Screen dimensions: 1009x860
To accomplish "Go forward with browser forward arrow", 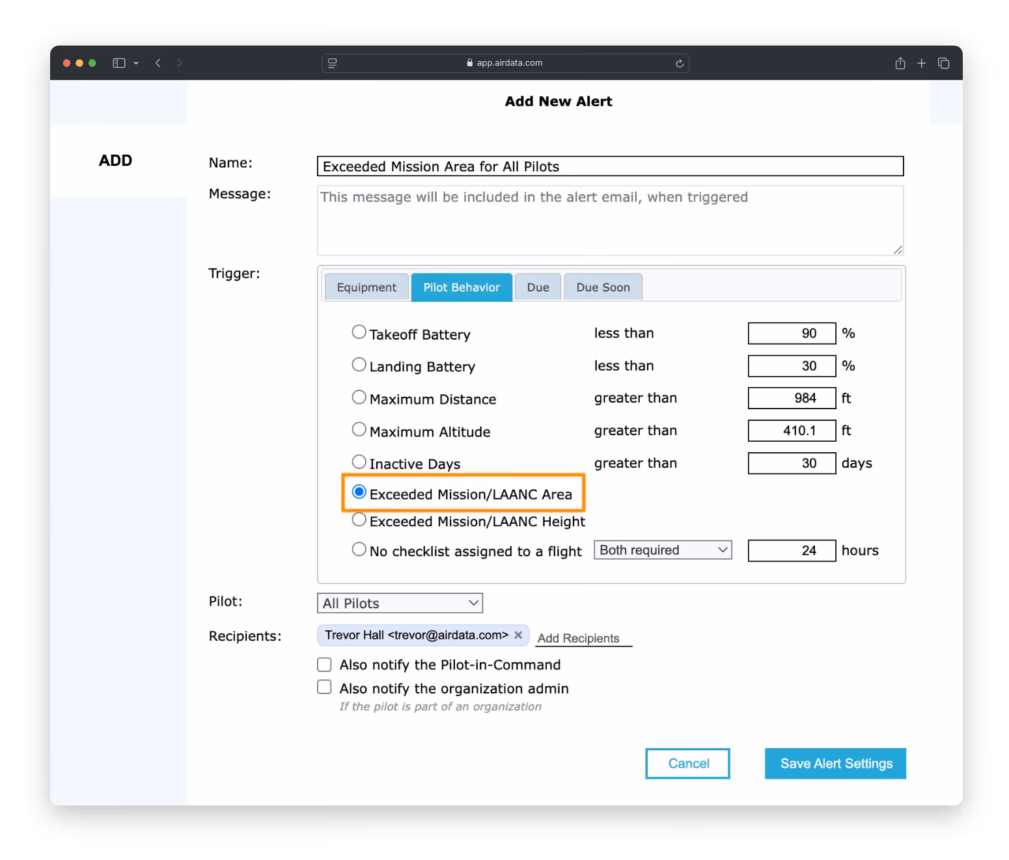I will coord(180,63).
